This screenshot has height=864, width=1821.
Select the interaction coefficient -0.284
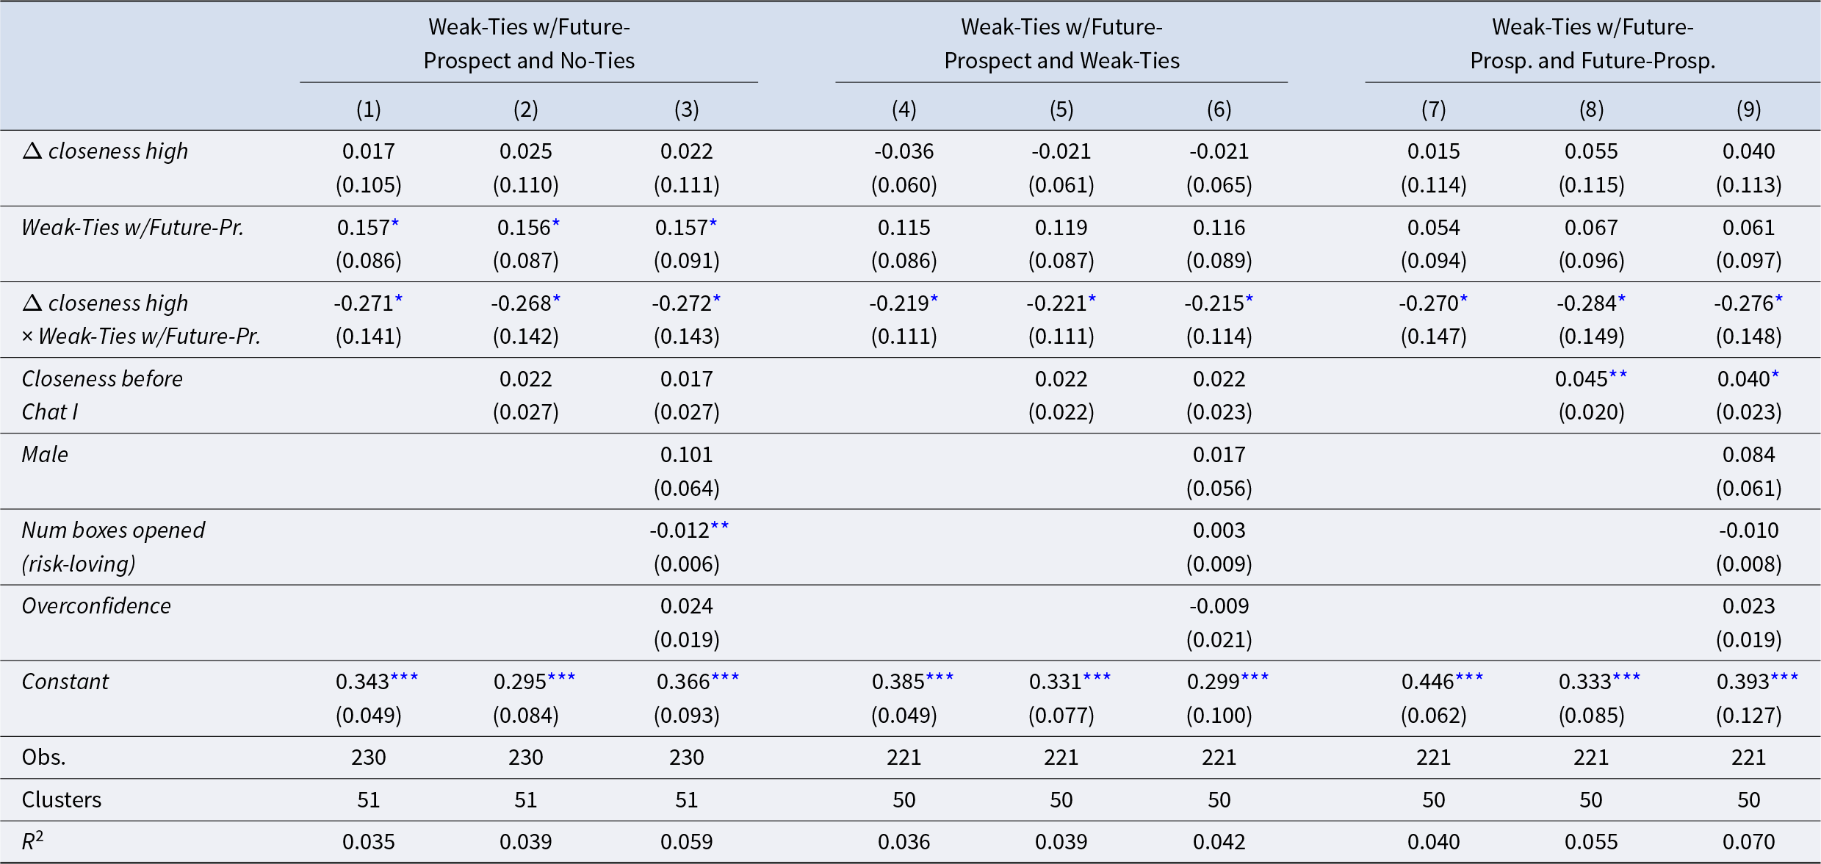pyautogui.click(x=1586, y=303)
